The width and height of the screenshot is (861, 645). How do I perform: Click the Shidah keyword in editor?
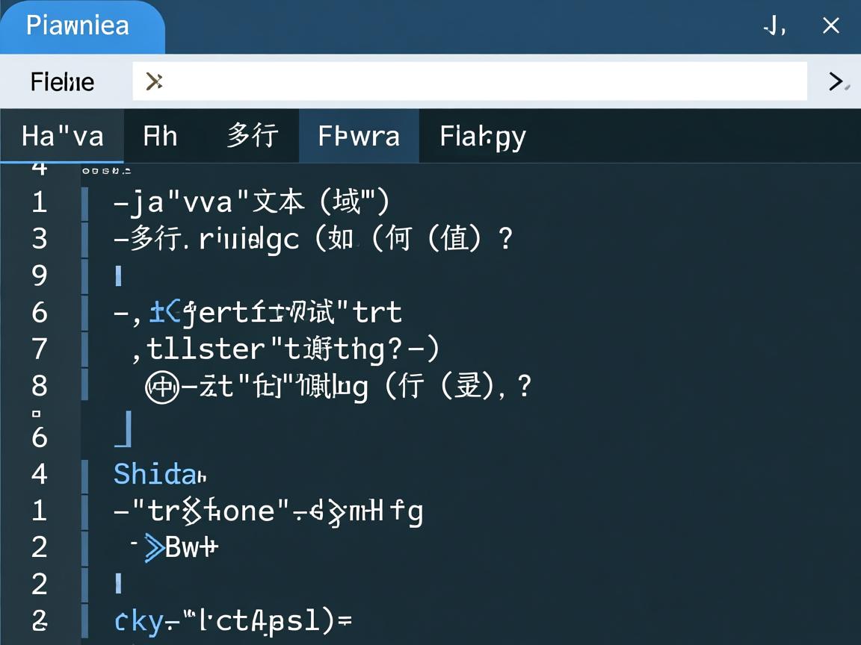(x=158, y=474)
